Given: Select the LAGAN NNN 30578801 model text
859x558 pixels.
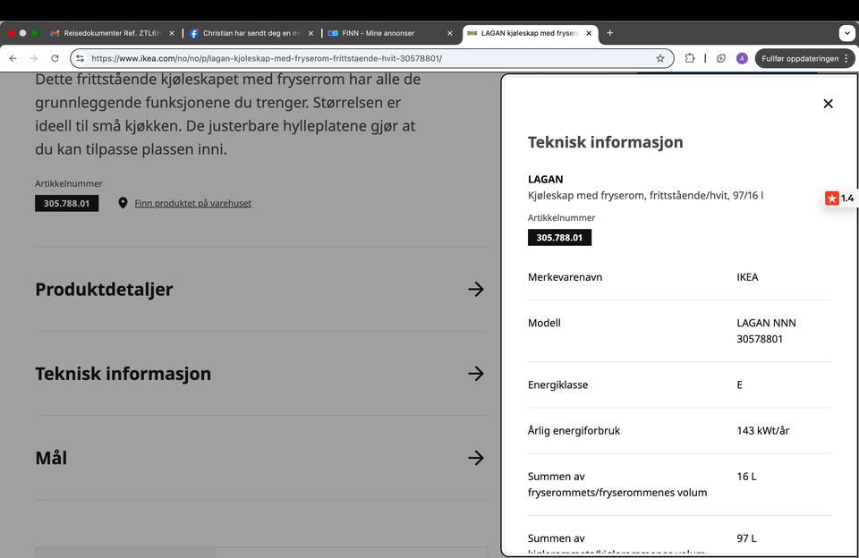Looking at the screenshot, I should tap(766, 331).
